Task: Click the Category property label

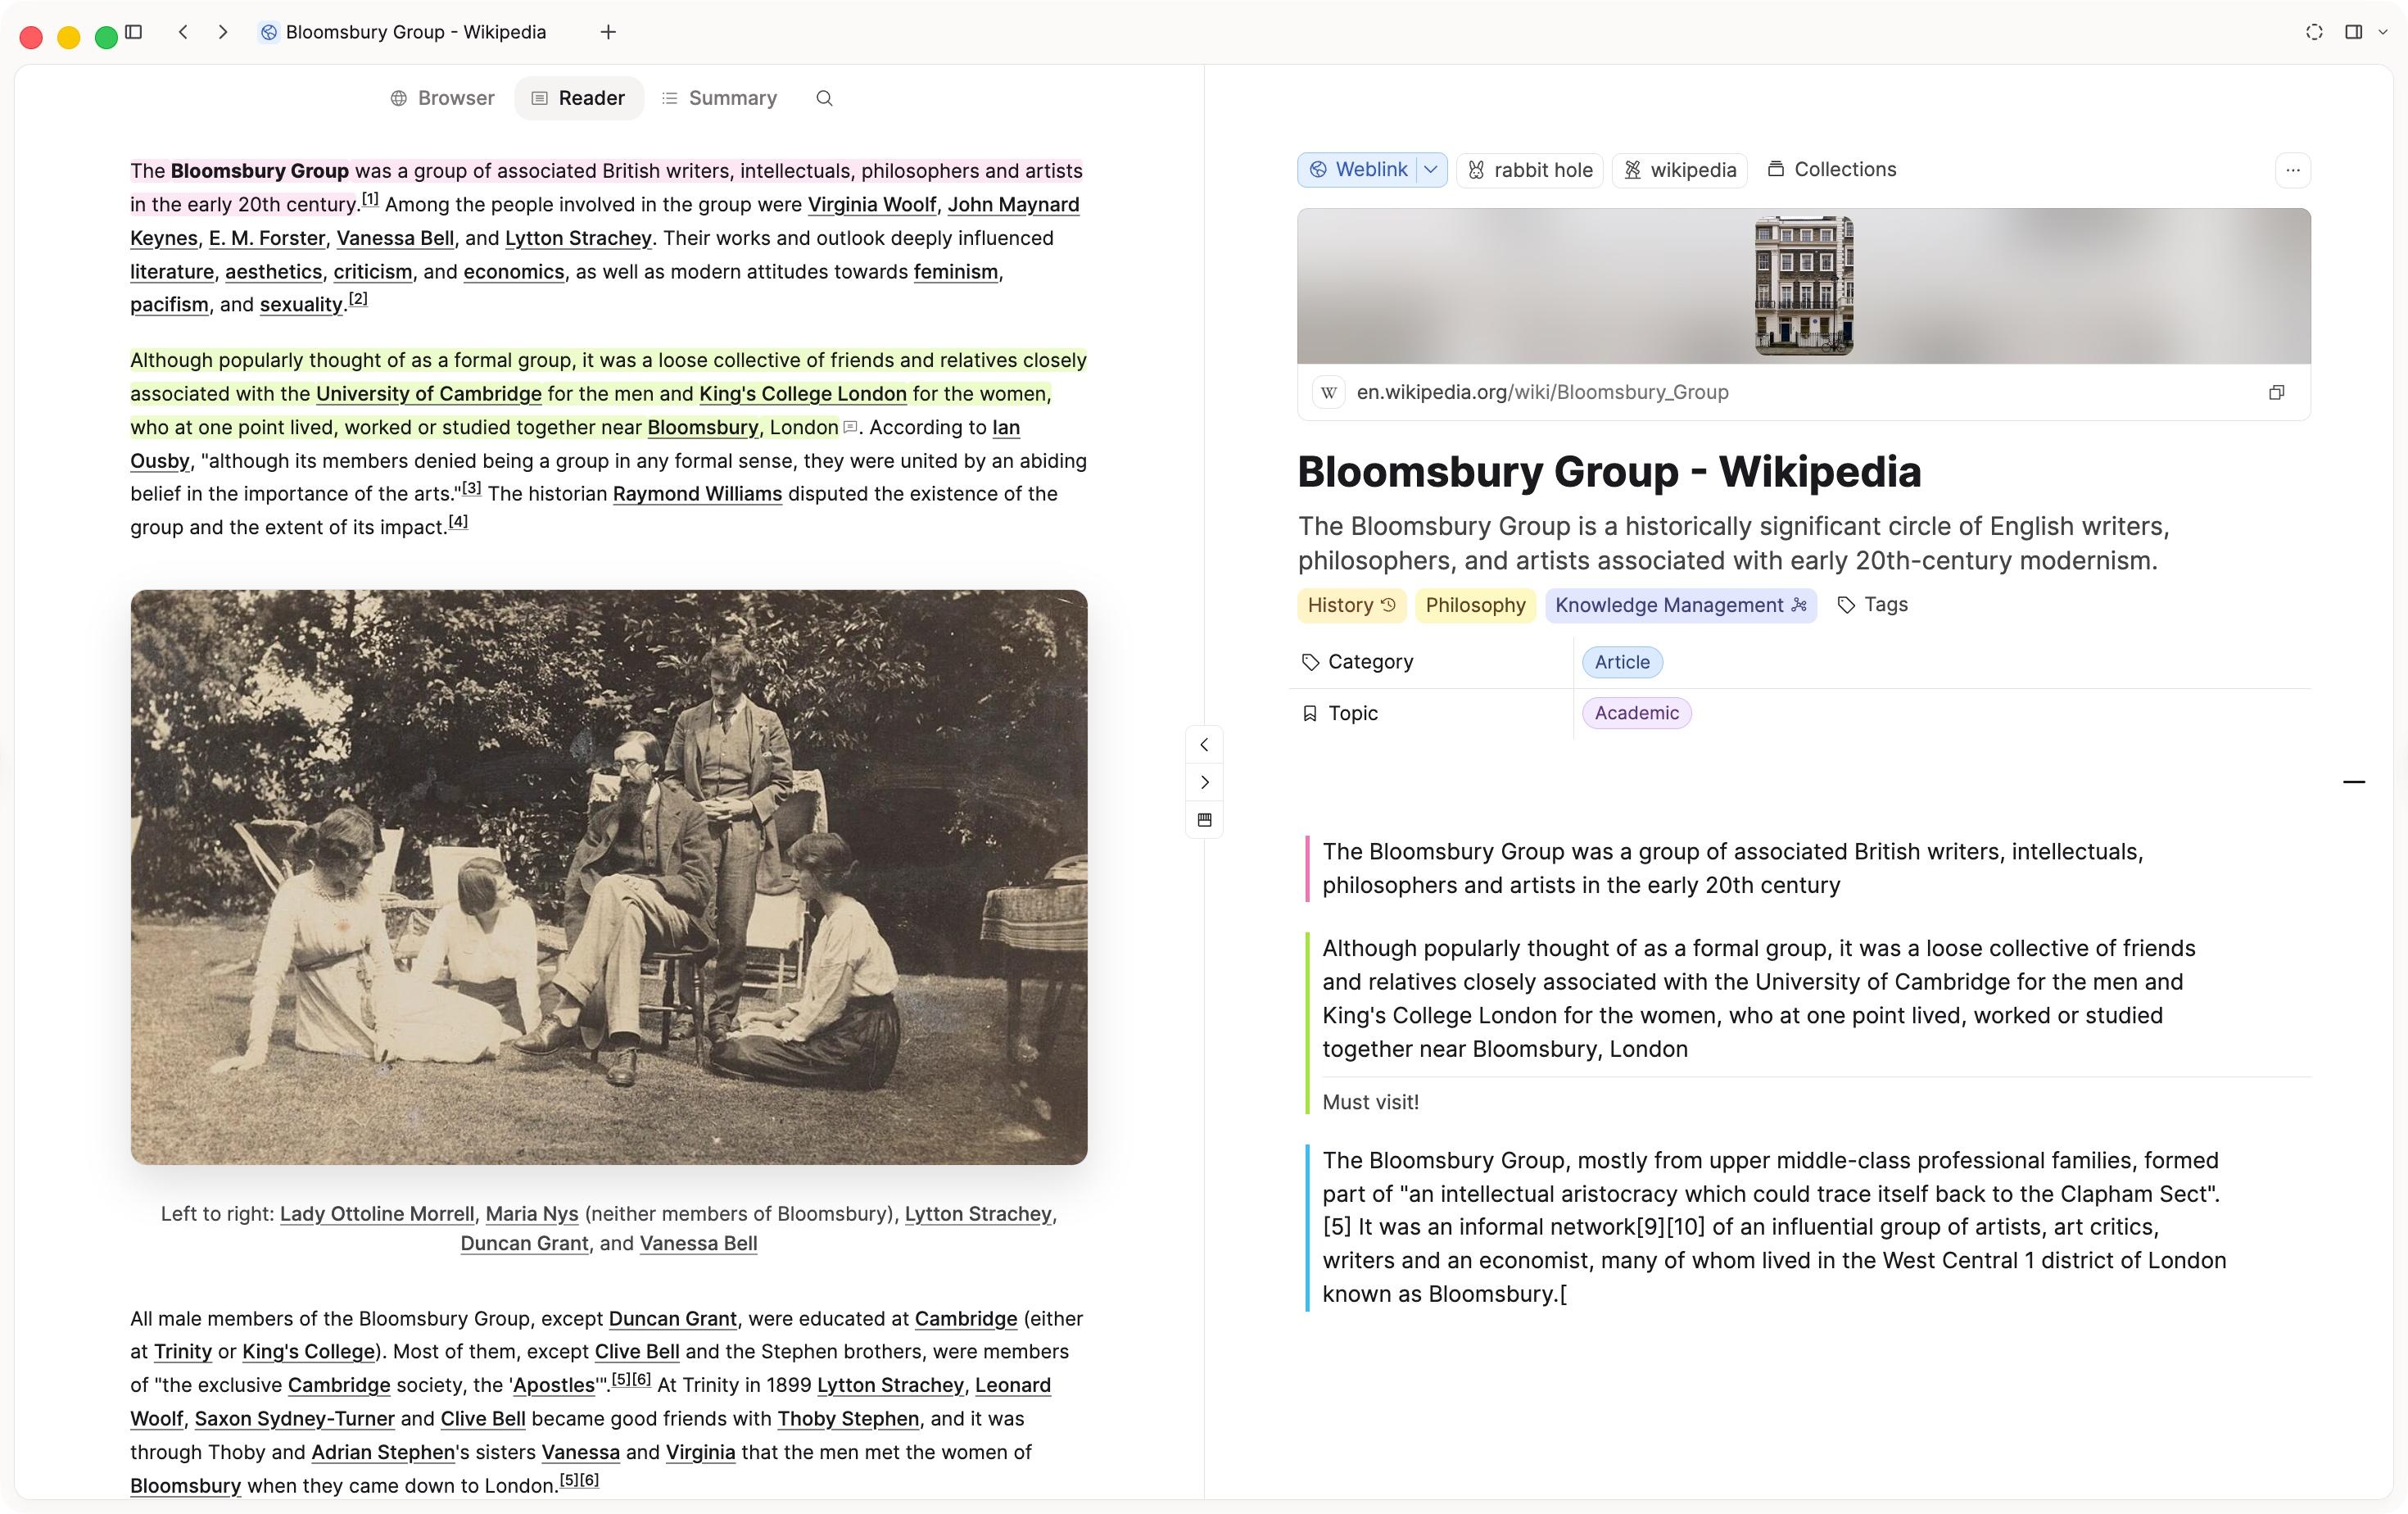Action: pos(1357,662)
